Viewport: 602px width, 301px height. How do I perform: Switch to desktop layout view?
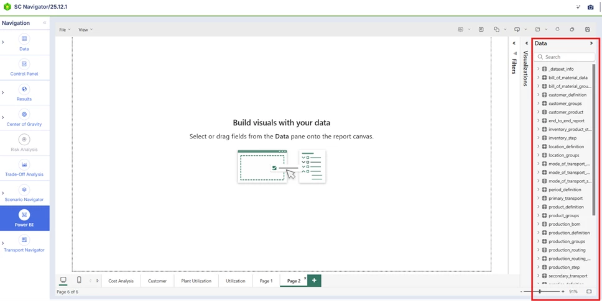[x=63, y=281]
